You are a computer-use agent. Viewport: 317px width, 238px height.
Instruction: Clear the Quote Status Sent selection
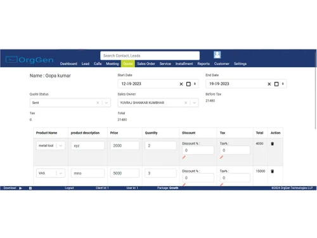(x=98, y=103)
